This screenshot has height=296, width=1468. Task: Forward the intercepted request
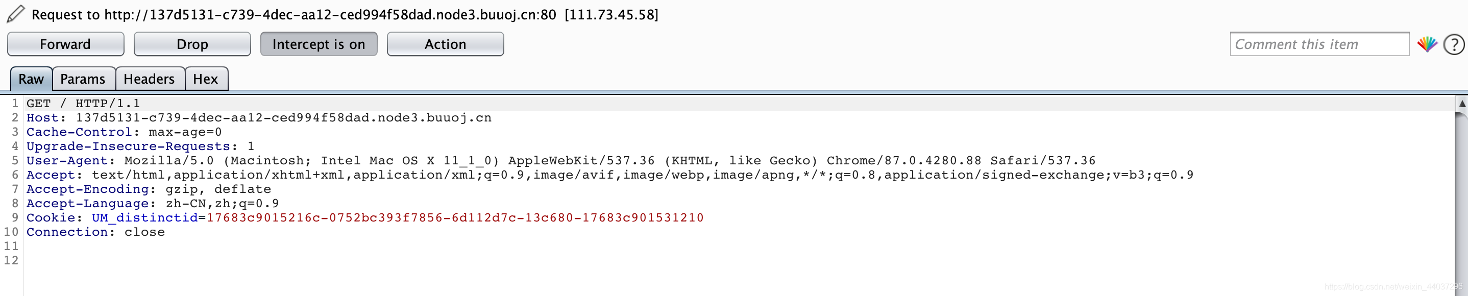tap(65, 44)
